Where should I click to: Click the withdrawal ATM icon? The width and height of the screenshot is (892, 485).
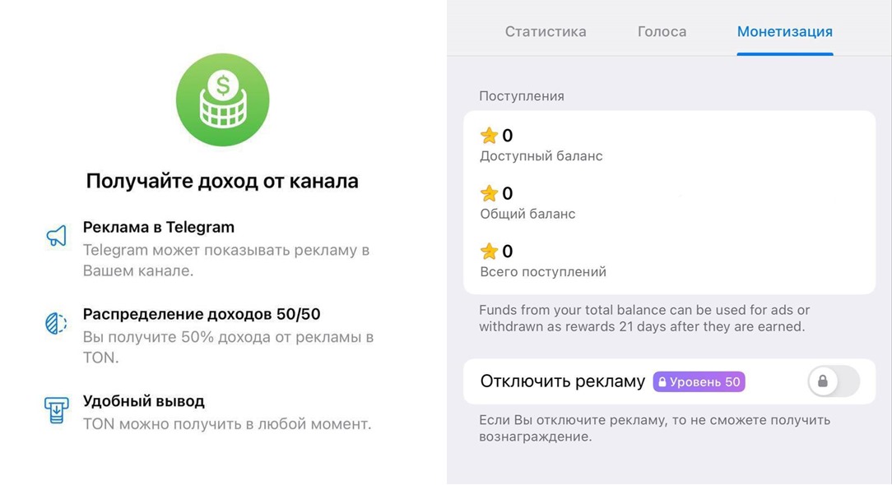tap(56, 410)
